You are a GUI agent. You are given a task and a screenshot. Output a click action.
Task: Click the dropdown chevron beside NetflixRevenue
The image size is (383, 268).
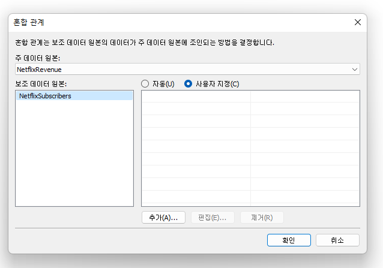(355, 70)
